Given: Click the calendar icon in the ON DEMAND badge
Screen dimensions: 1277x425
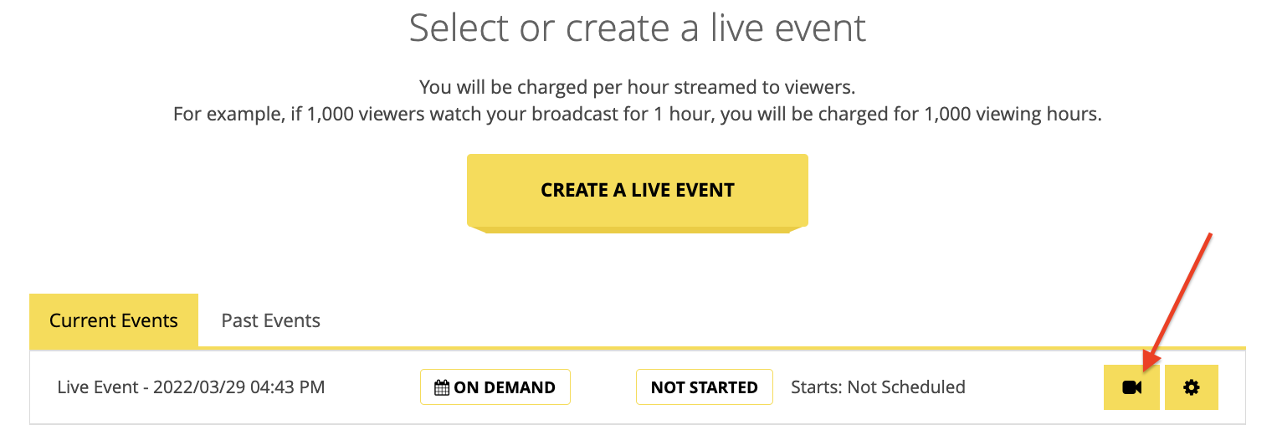Looking at the screenshot, I should 442,387.
